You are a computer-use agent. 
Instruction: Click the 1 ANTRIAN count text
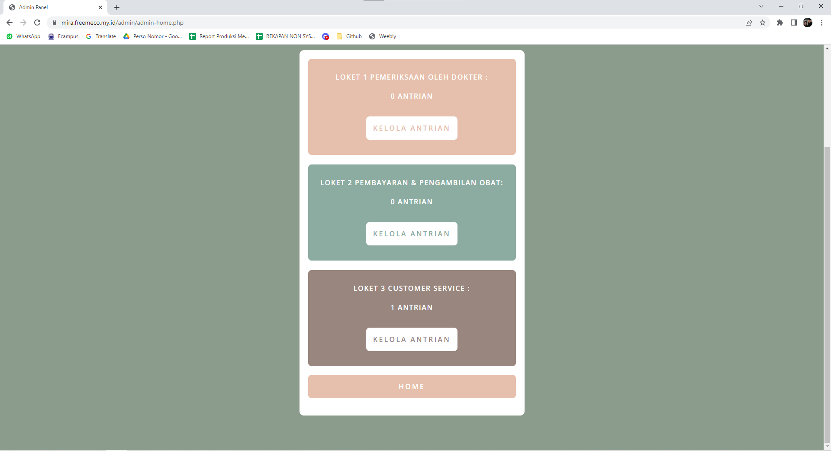412,307
